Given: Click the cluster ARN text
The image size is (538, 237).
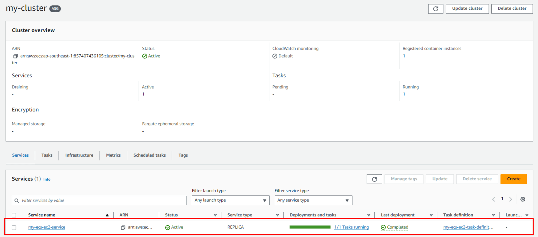Looking at the screenshot, I should [x=73, y=59].
